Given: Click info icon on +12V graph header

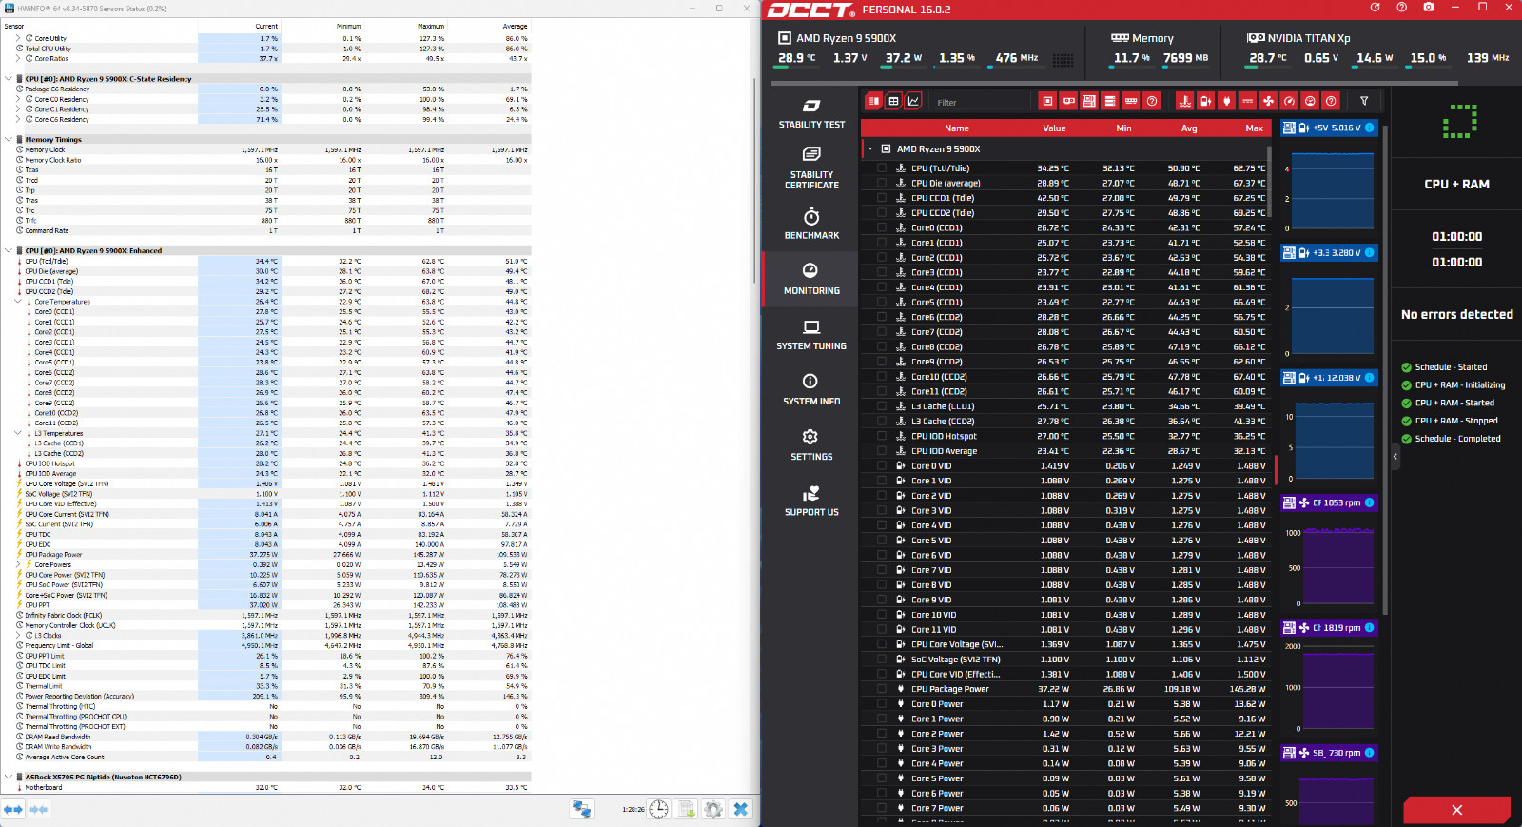Looking at the screenshot, I should pos(1369,378).
